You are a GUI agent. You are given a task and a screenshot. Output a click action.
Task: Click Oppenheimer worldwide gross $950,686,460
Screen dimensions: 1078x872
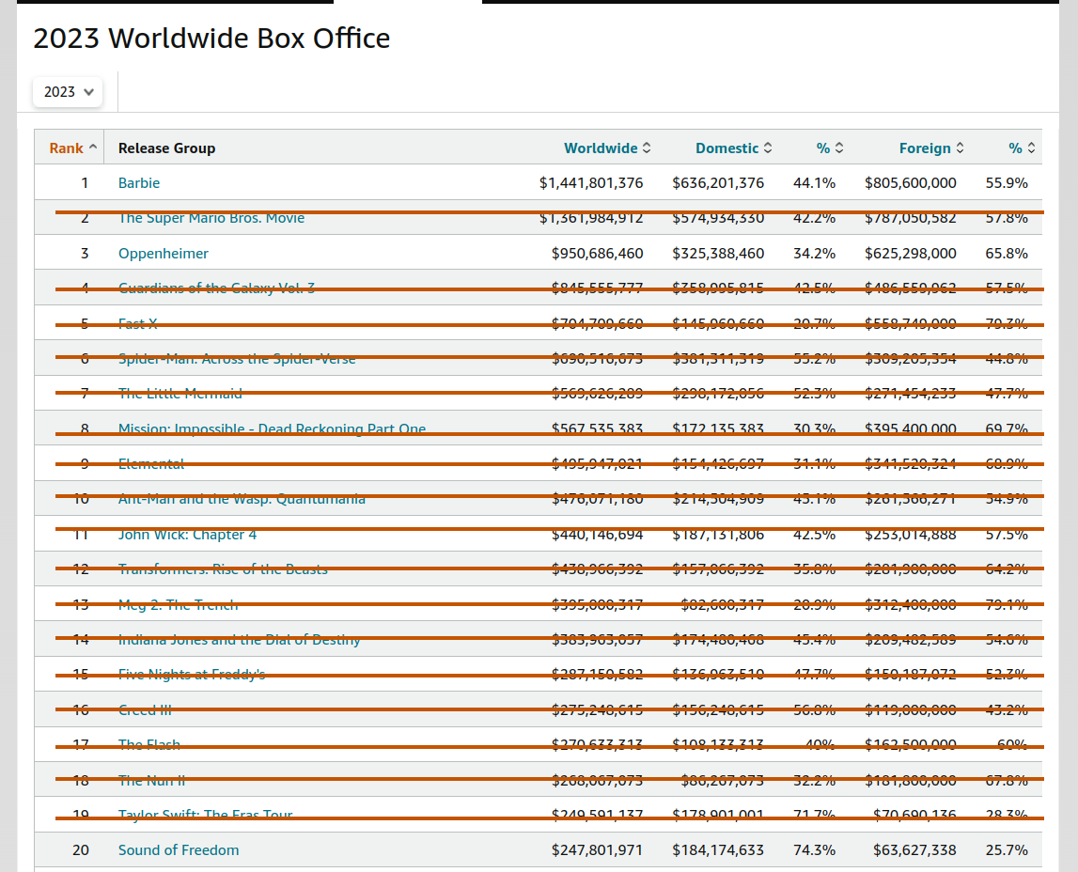[x=598, y=254]
